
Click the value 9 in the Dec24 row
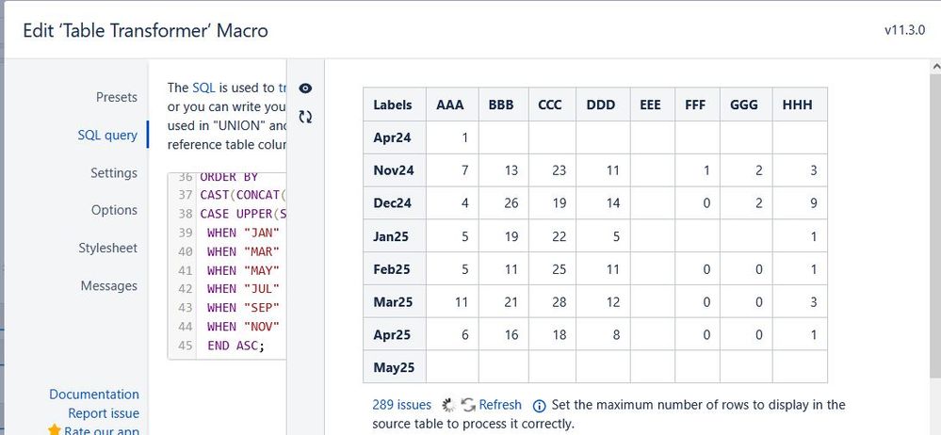coord(813,202)
